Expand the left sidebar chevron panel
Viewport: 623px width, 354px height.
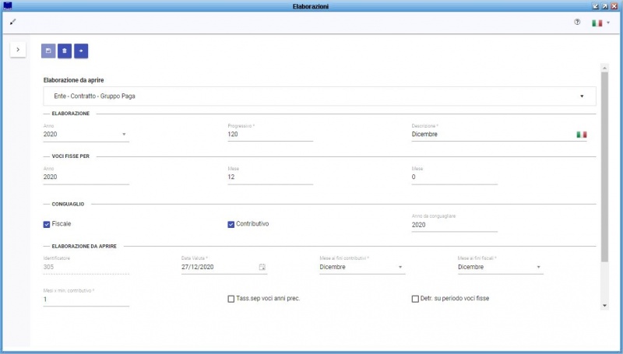18,50
